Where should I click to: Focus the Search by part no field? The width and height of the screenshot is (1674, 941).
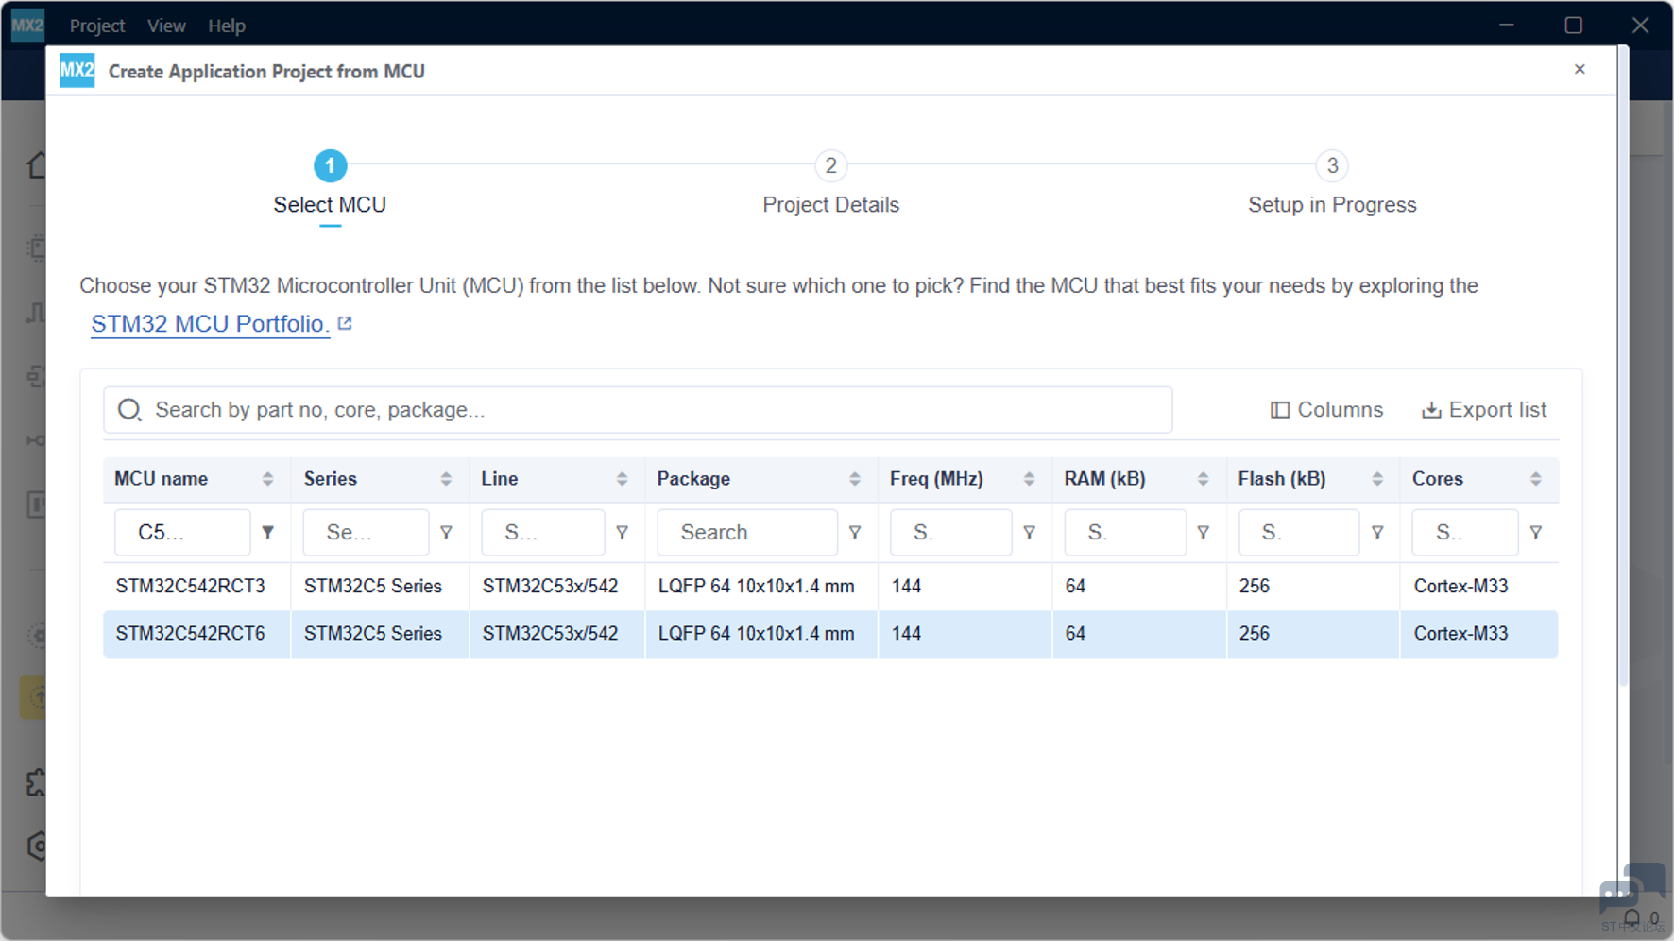[638, 410]
